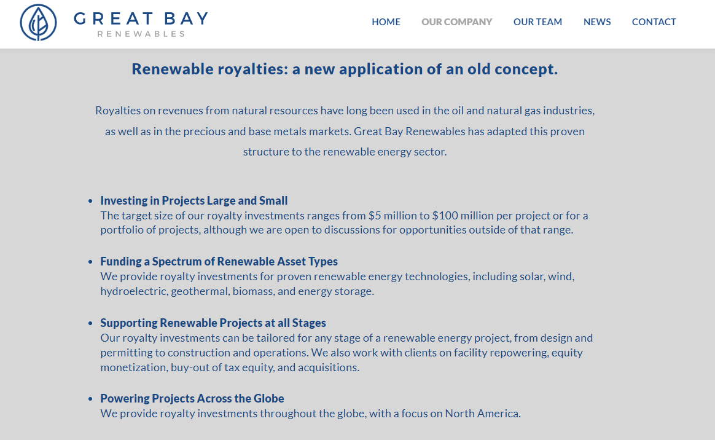715x440 pixels.
Task: Click the line starting 'portfolio of projects, although'
Action: (337, 230)
